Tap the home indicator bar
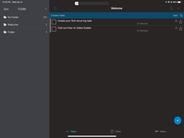This screenshot has width=184, height=138. pos(92,136)
